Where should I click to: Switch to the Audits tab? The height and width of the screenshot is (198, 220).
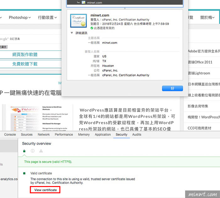137,135
